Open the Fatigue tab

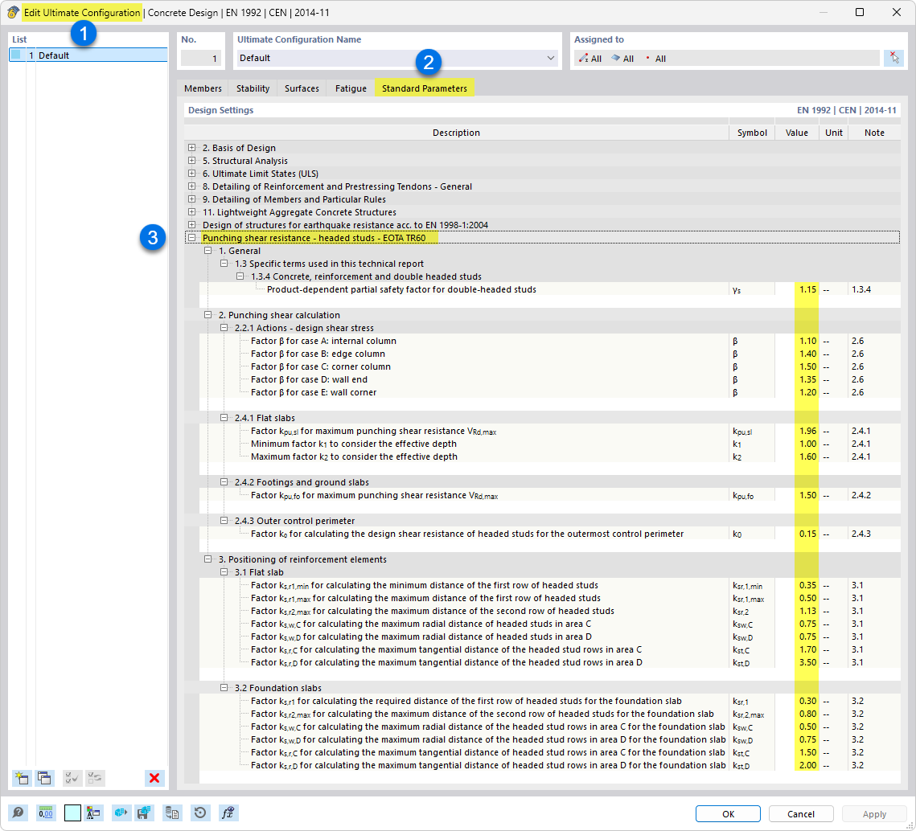pyautogui.click(x=351, y=88)
